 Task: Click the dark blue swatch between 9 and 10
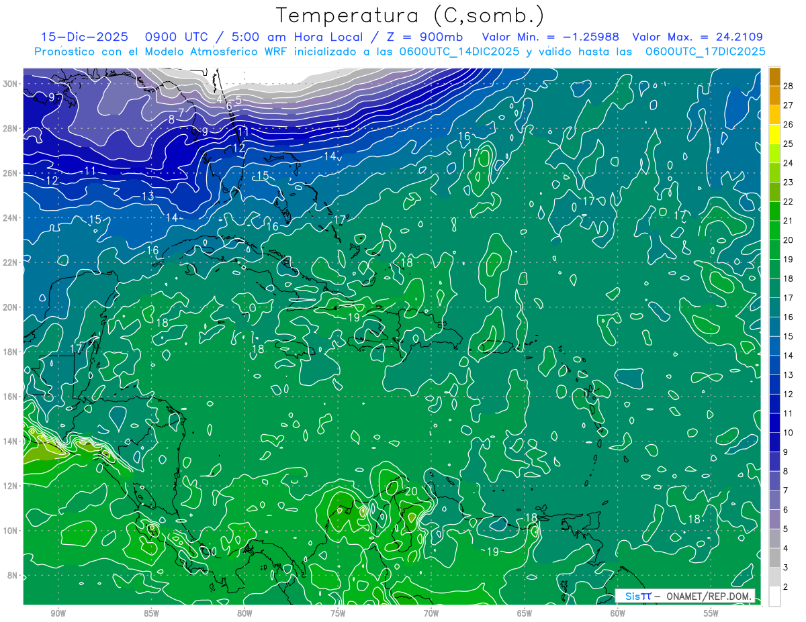774,442
